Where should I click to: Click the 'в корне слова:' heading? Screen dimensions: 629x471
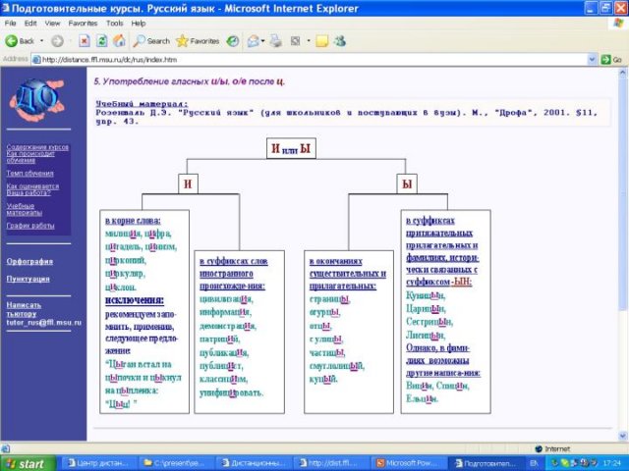(133, 221)
